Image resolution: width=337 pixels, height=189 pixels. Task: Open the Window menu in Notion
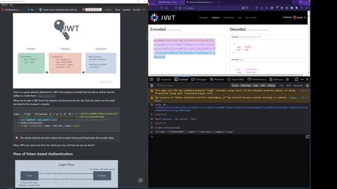[4, 5]
